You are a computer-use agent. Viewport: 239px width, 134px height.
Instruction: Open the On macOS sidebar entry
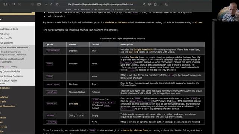click(x=6, y=38)
